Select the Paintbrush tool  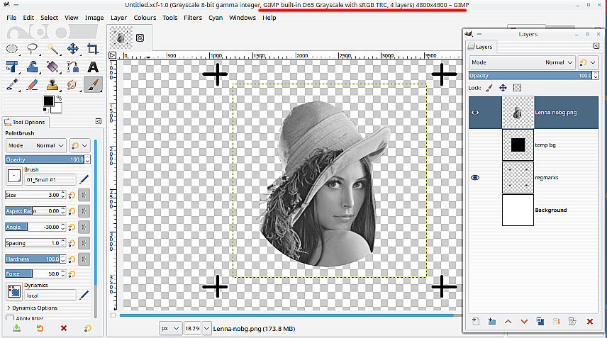click(x=93, y=84)
